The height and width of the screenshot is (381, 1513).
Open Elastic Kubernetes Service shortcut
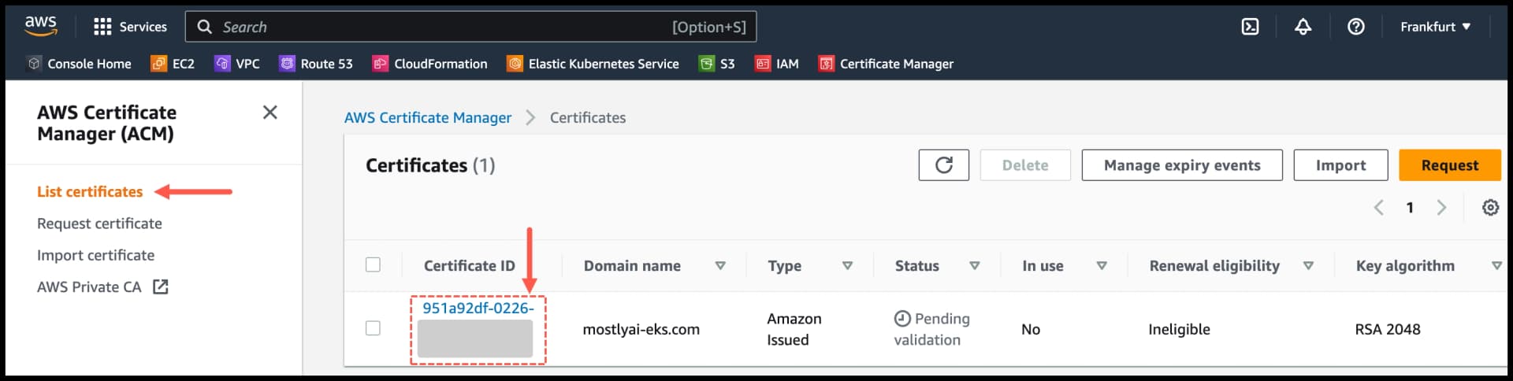593,64
